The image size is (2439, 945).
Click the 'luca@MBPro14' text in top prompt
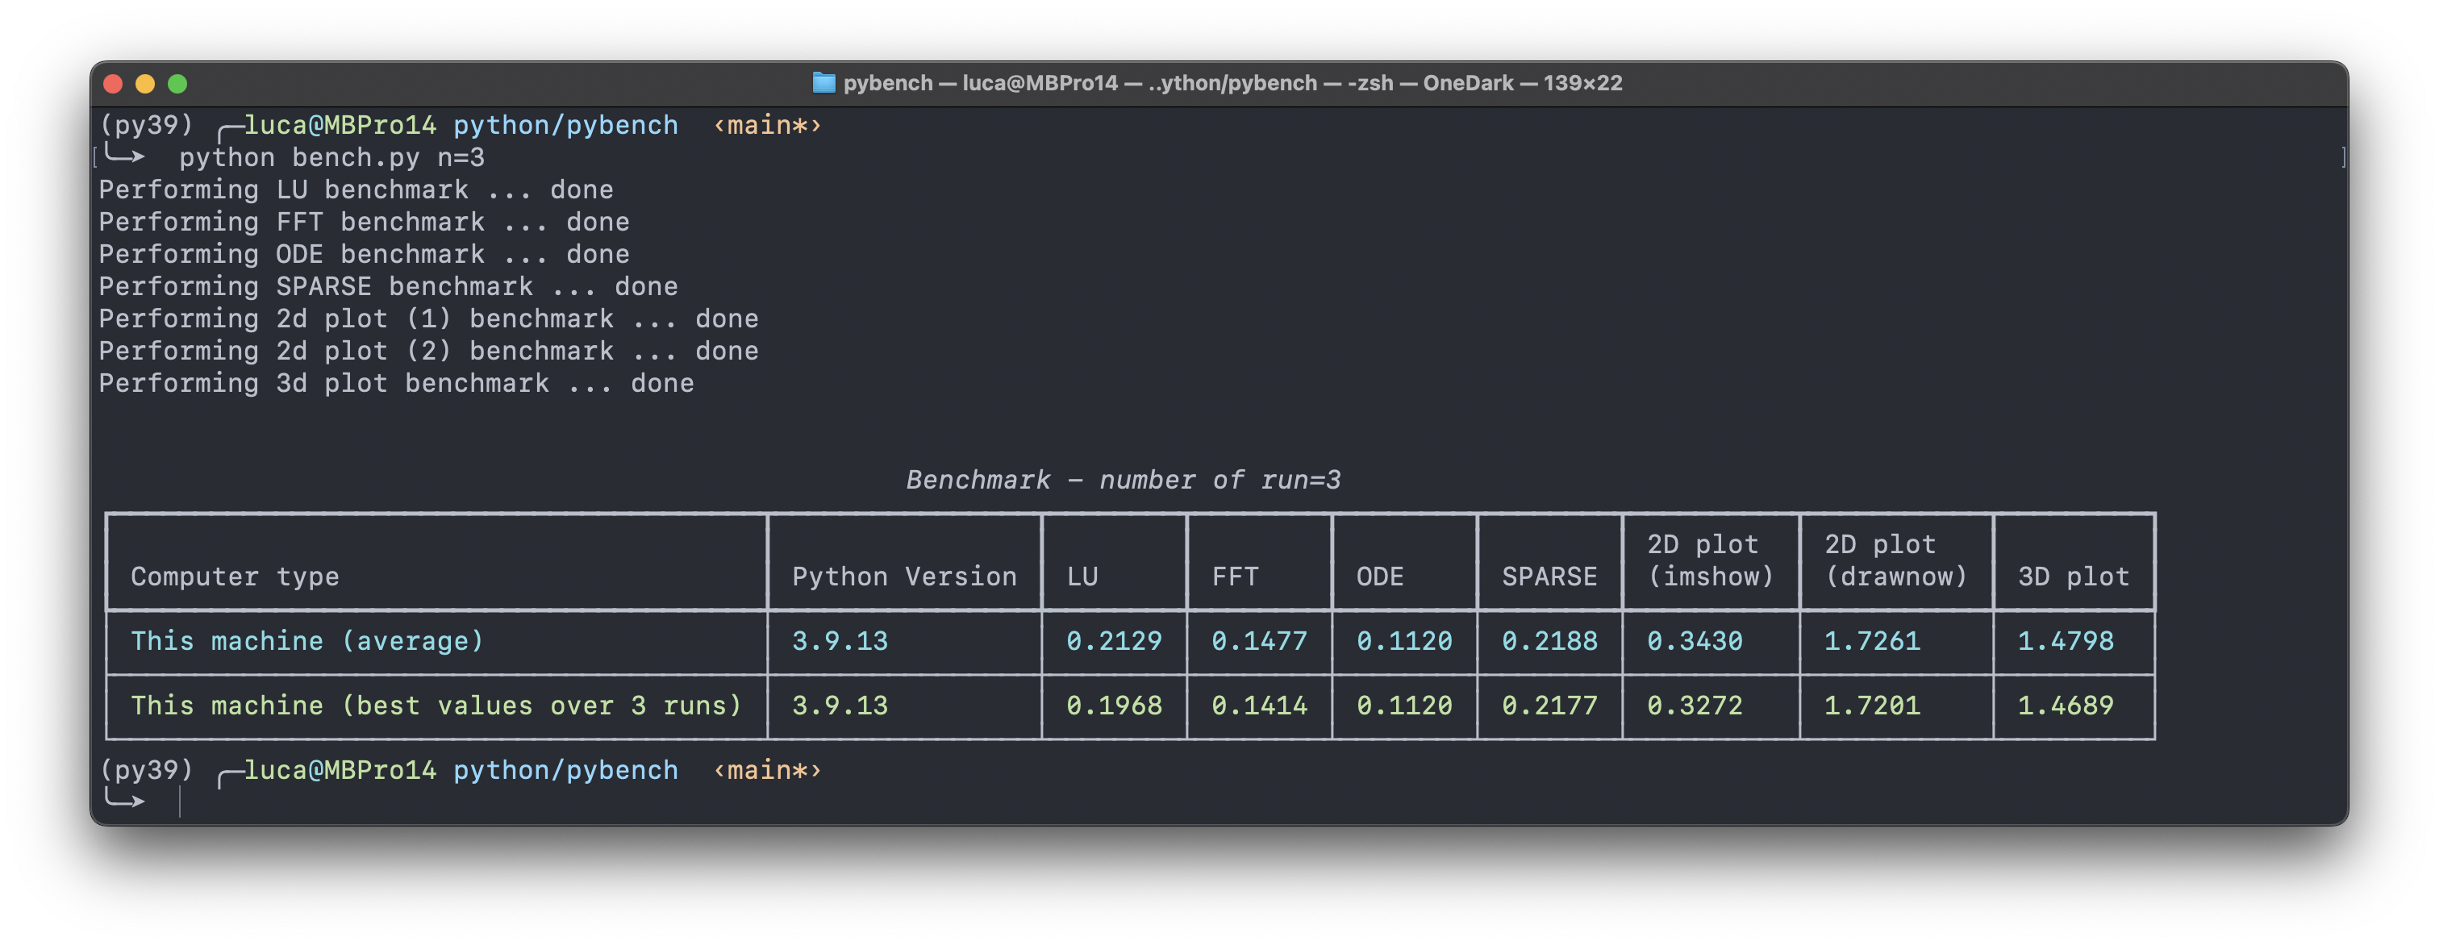pyautogui.click(x=340, y=126)
